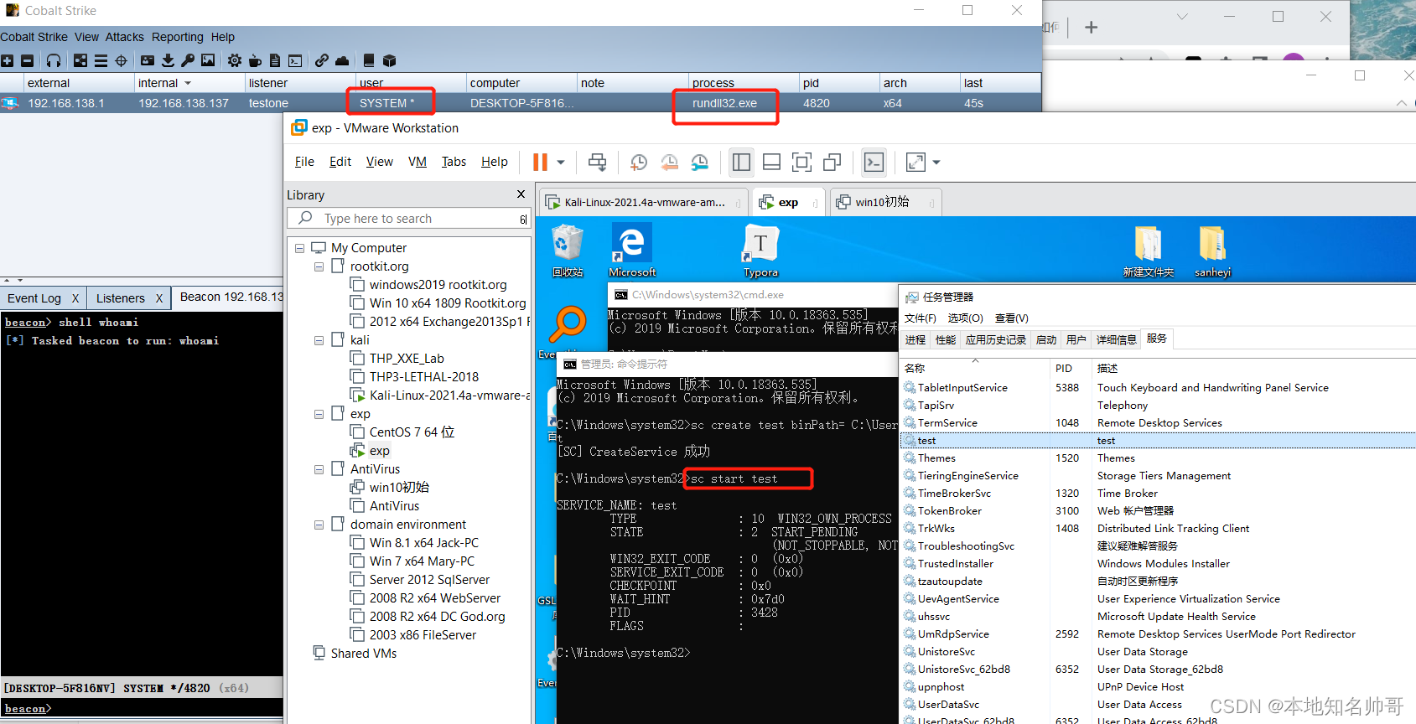The height and width of the screenshot is (724, 1416).
Task: Click the VMware full screen icon
Action: [x=801, y=162]
